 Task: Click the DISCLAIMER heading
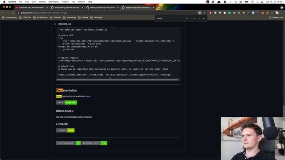(65, 111)
